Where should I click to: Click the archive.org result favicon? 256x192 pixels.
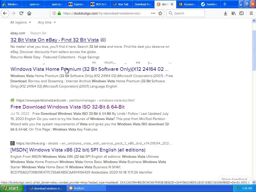point(12,143)
